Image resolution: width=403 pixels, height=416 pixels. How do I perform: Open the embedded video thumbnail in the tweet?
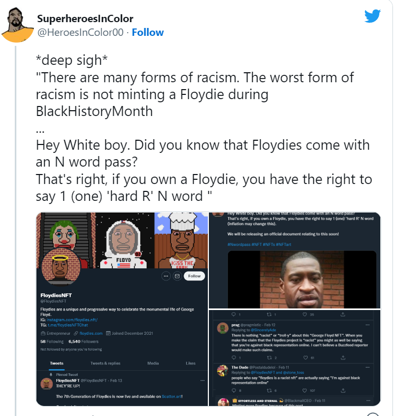click(302, 279)
